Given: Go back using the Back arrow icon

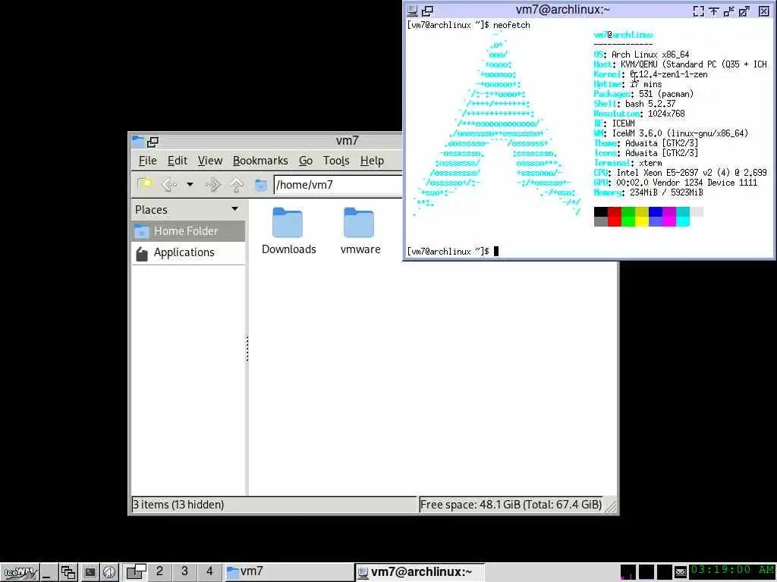Looking at the screenshot, I should point(169,185).
